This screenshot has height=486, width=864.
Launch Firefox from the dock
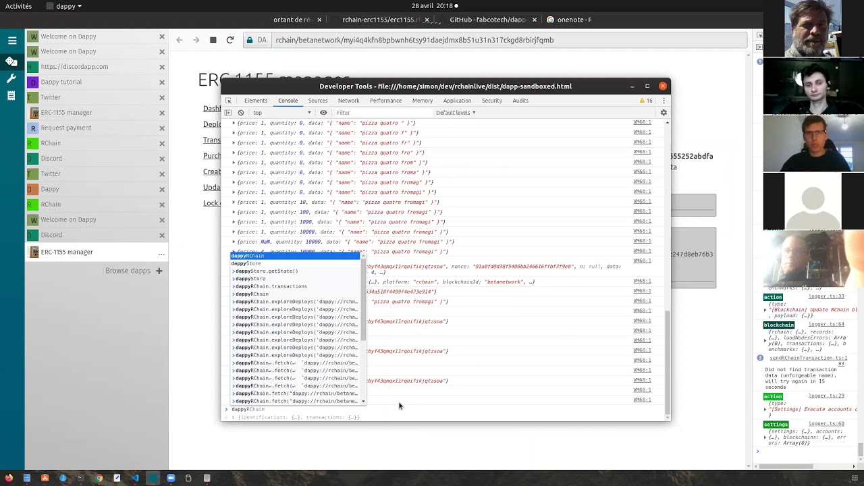(9, 478)
